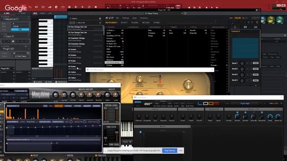The width and height of the screenshot is (287, 161).
Task: Select the yellow expansion pack thumbnail
Action: pyautogui.click(x=271, y=20)
